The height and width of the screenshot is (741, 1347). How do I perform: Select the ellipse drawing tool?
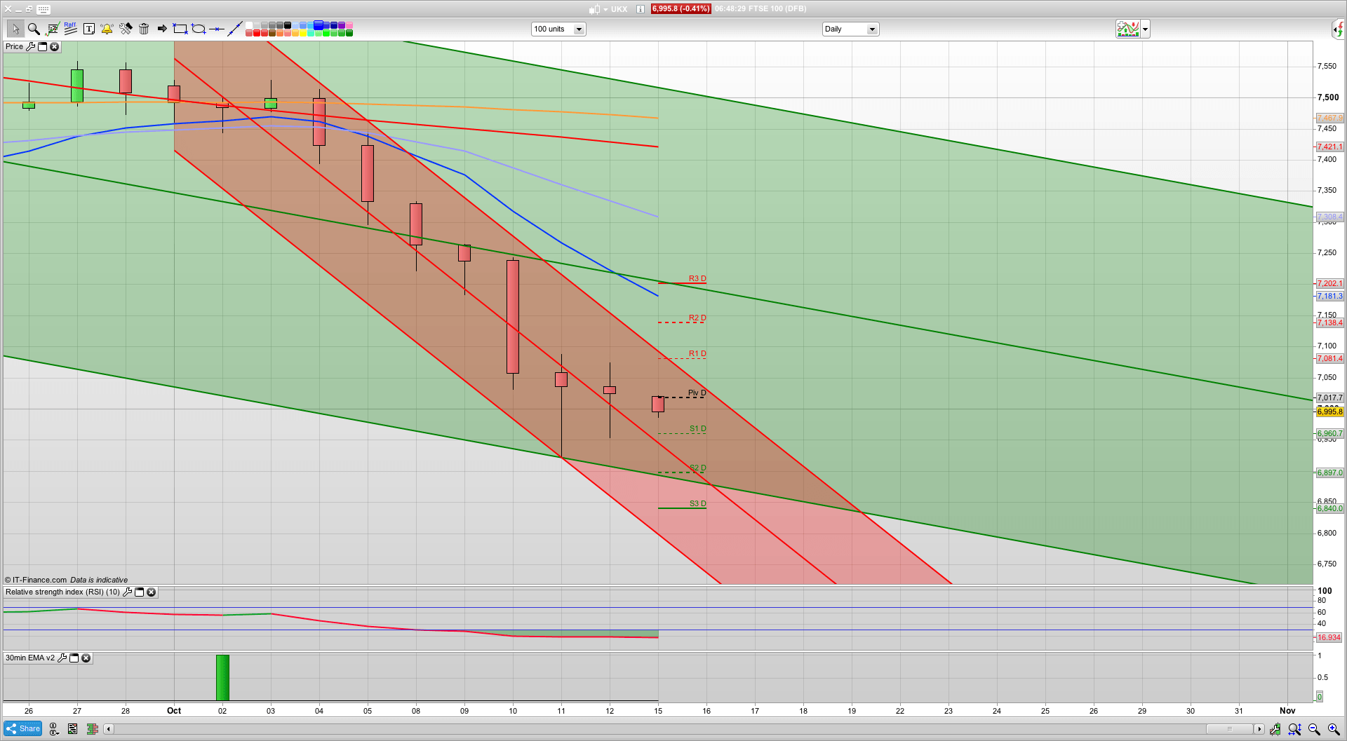[199, 29]
